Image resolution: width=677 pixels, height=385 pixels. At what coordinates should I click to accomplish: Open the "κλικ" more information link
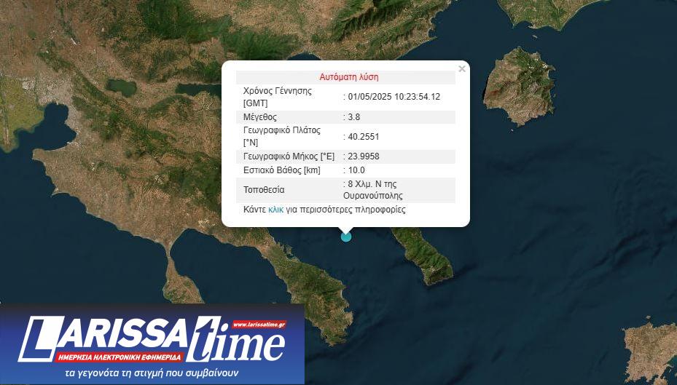point(275,210)
